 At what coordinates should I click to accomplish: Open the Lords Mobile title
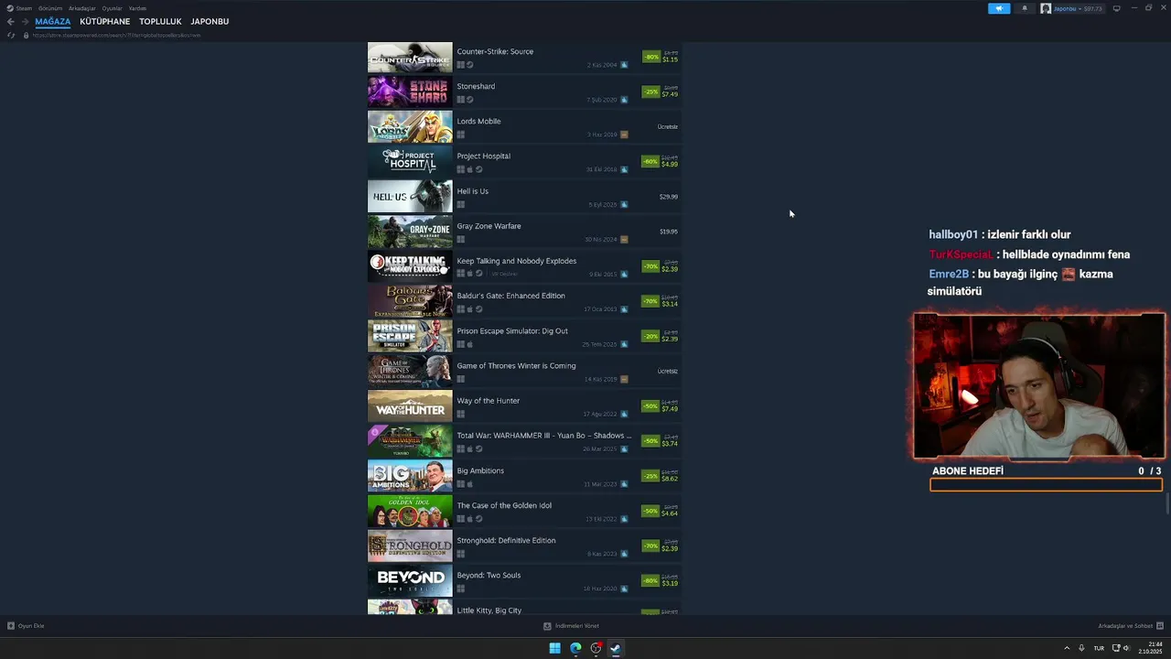click(478, 121)
